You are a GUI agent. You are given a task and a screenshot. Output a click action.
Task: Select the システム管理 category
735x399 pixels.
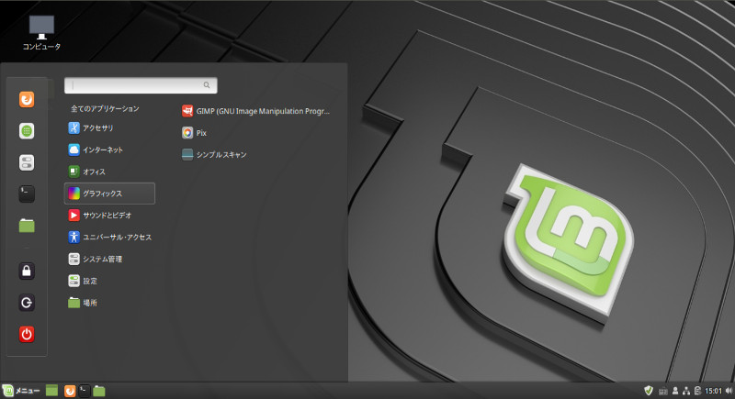[x=109, y=259]
